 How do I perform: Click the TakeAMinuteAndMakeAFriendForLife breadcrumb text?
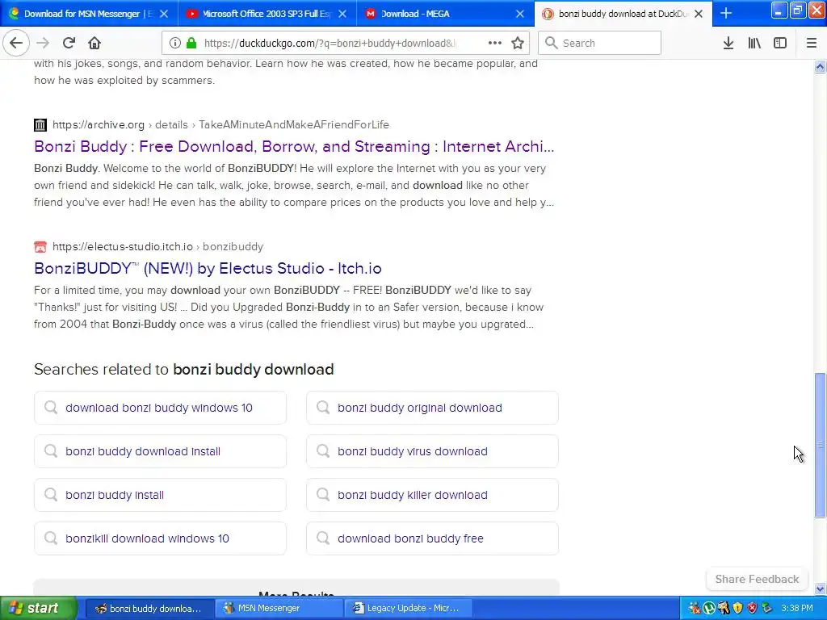point(294,125)
